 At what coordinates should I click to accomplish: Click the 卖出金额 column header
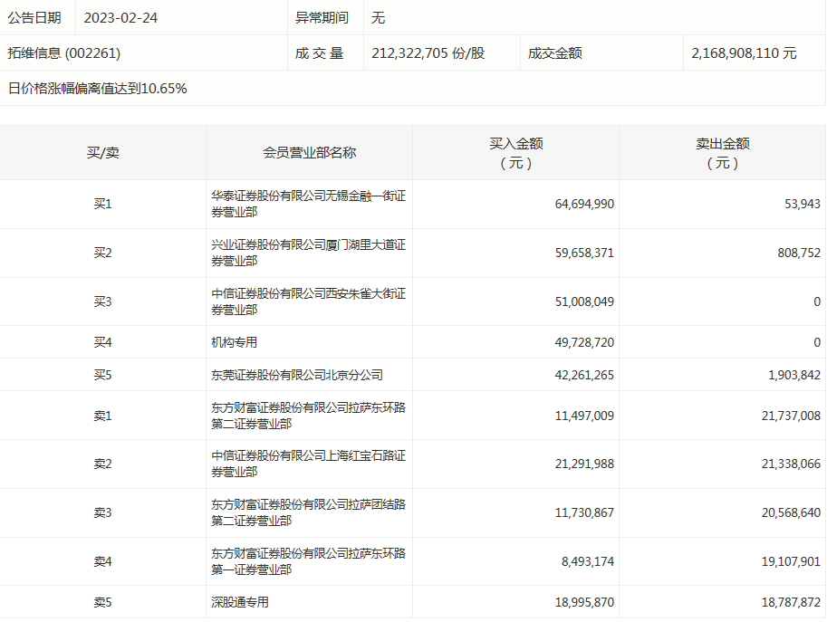coord(722,153)
